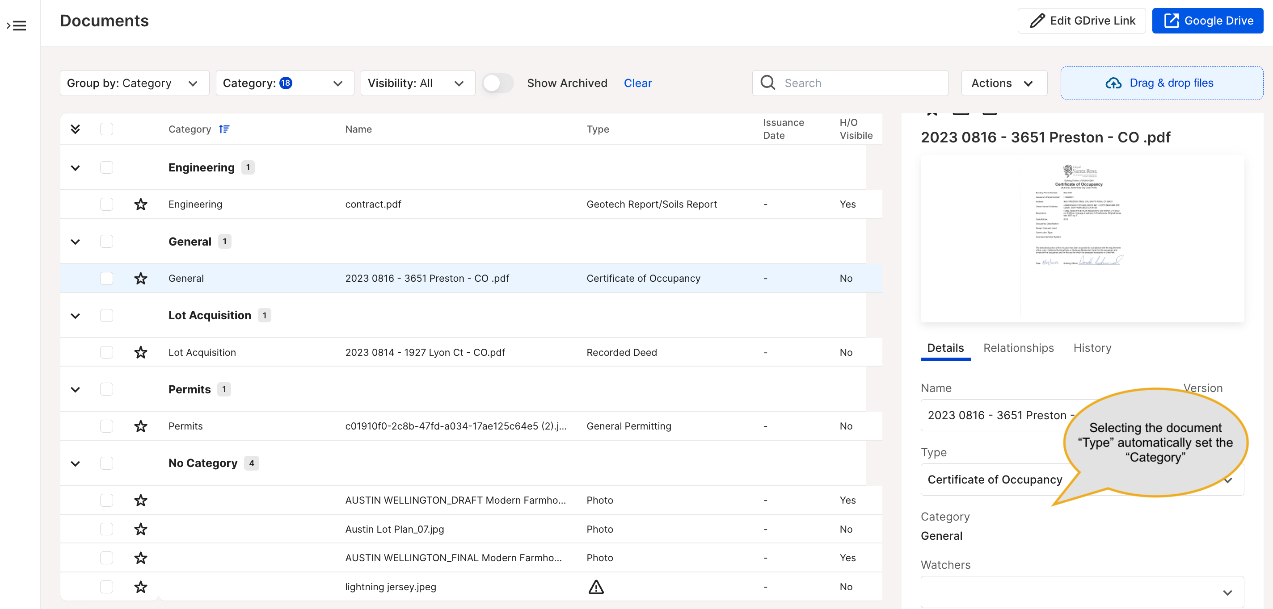Image resolution: width=1273 pixels, height=609 pixels.
Task: Check the select-all checkbox in table header
Action: point(106,129)
